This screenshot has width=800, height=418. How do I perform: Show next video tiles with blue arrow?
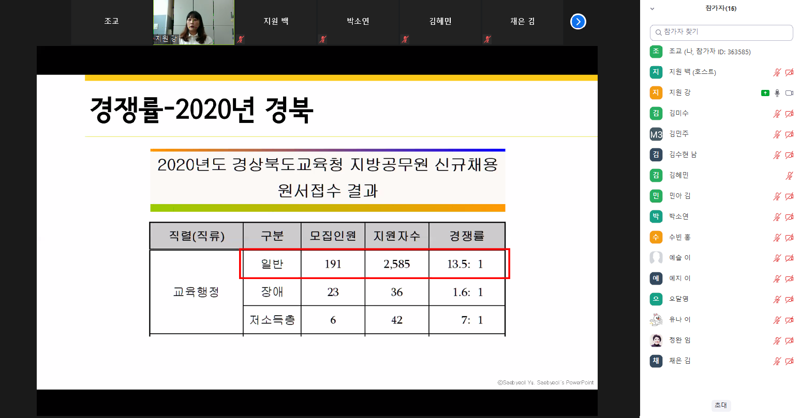[x=578, y=22]
